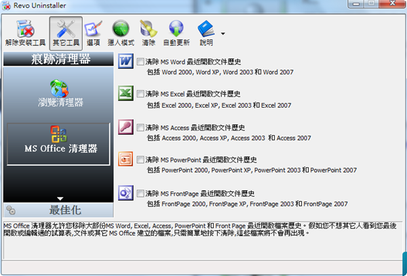Click the gears icon beside 最佳化
Screen dimensions: 407x276
click(11, 210)
